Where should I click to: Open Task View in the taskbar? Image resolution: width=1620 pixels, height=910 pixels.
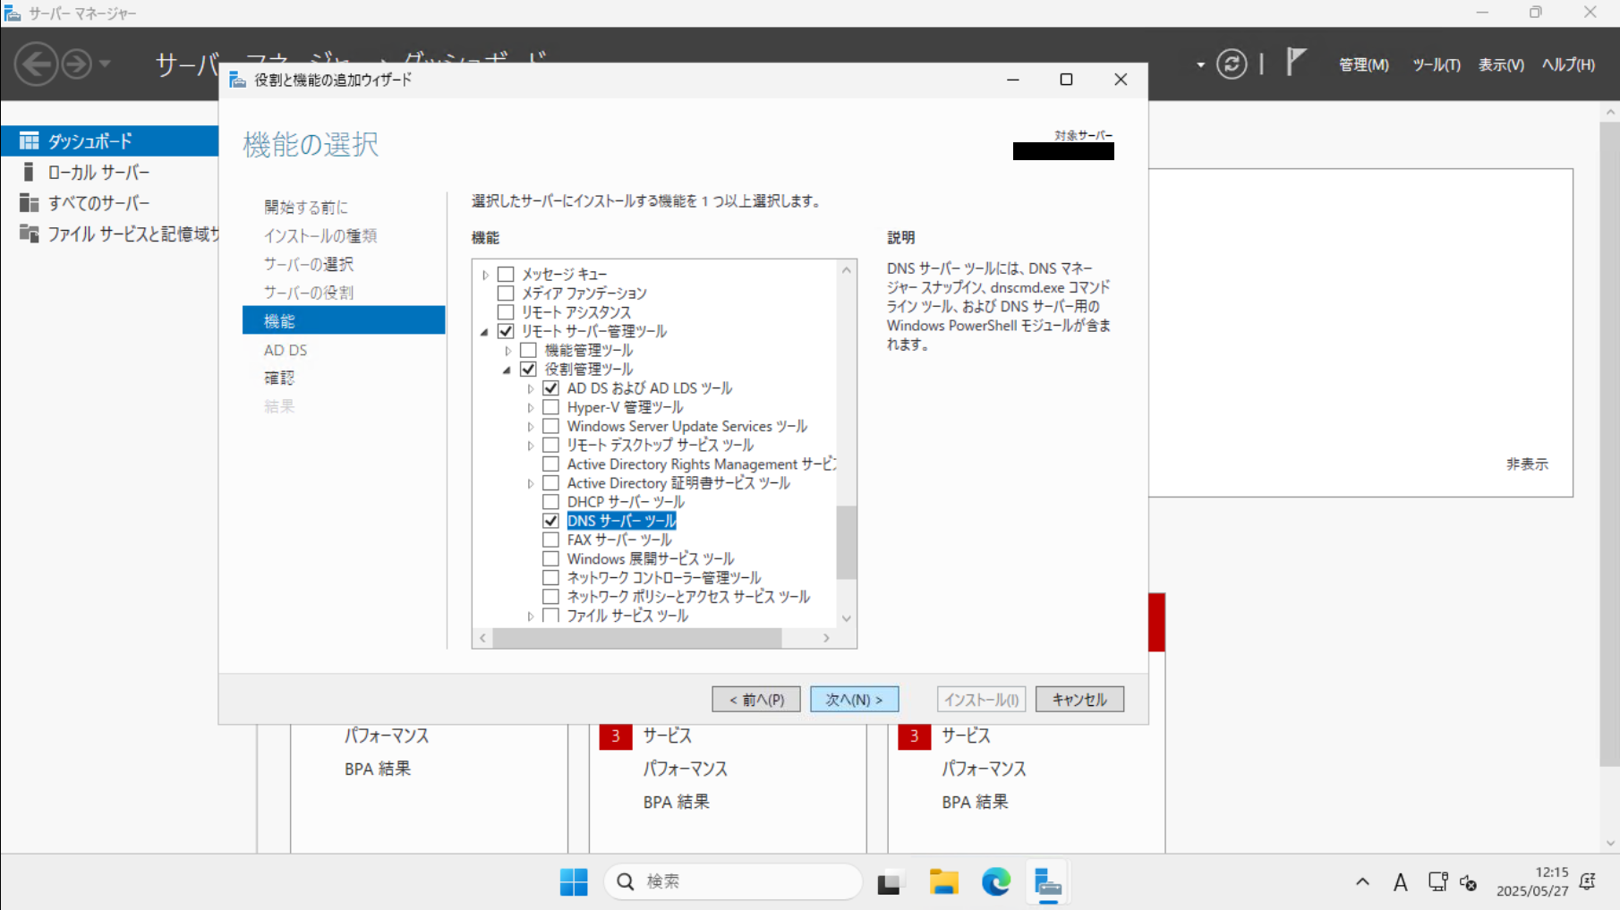(x=889, y=882)
